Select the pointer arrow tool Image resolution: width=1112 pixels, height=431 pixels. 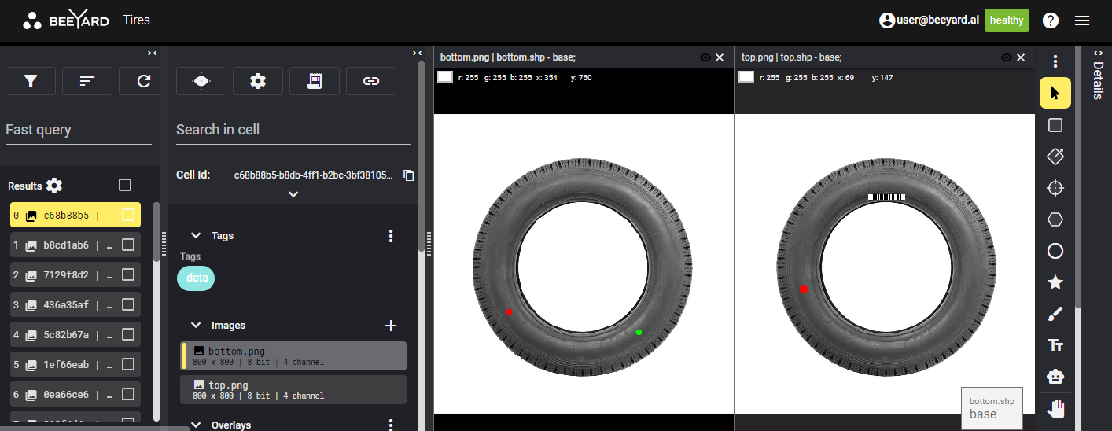(x=1055, y=93)
